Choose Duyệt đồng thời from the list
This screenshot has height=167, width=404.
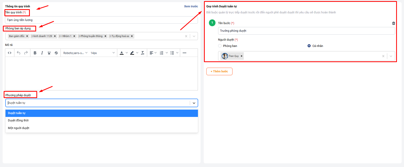point(18,121)
